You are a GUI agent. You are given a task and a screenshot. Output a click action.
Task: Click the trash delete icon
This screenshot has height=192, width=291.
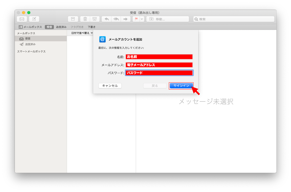(85, 19)
